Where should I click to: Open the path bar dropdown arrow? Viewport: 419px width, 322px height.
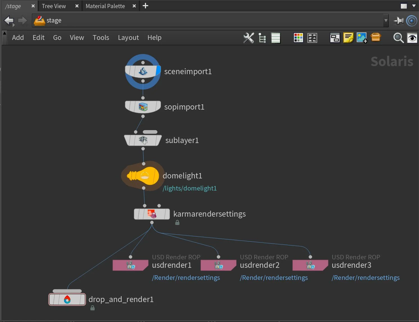click(x=386, y=21)
